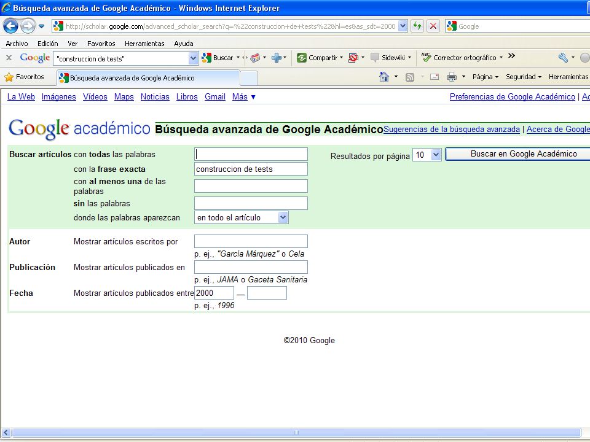590x442 pixels.
Task: Close the Google toolbar with the x
Action: 9,58
